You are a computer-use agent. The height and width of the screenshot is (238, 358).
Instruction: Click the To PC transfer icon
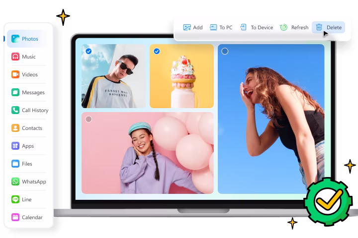pos(213,27)
